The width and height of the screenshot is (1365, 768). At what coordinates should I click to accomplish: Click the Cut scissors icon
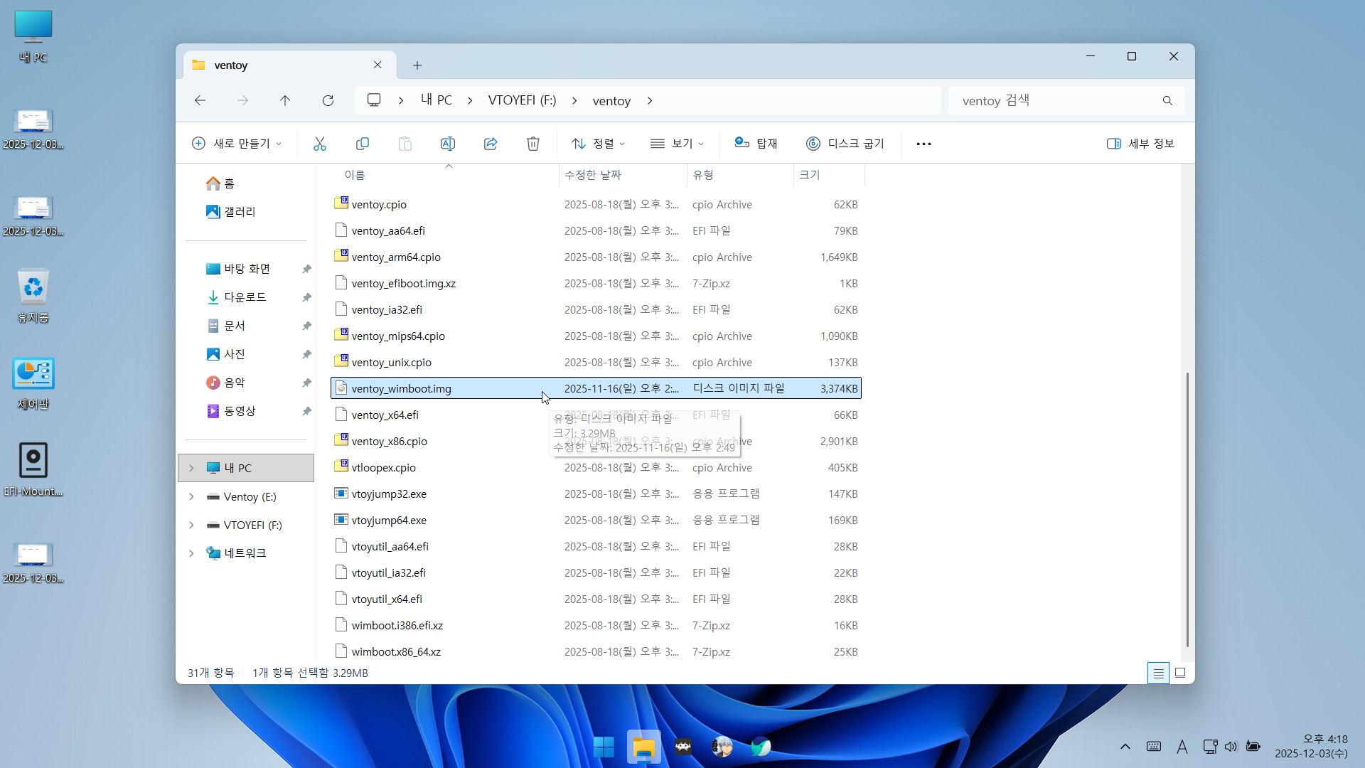coord(320,144)
